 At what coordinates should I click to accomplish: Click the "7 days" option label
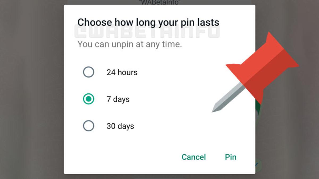[x=118, y=99]
